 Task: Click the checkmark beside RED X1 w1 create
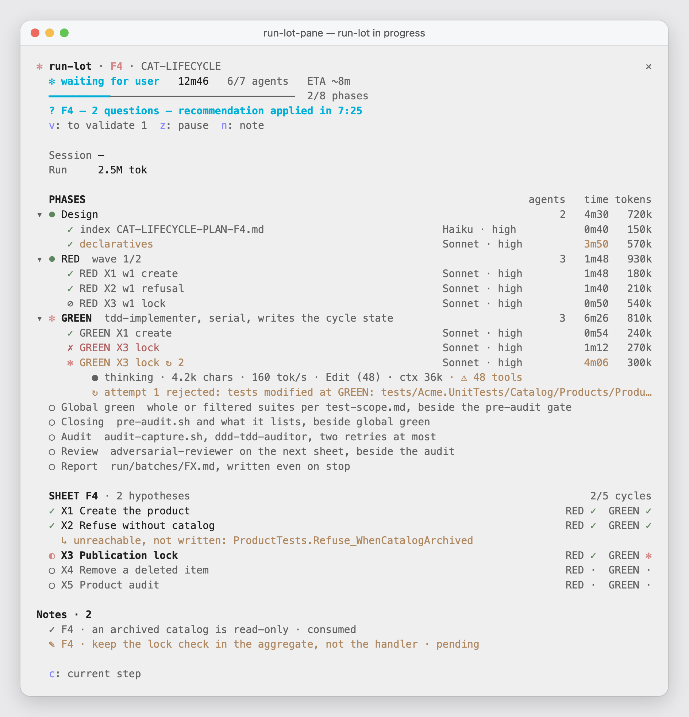[70, 274]
